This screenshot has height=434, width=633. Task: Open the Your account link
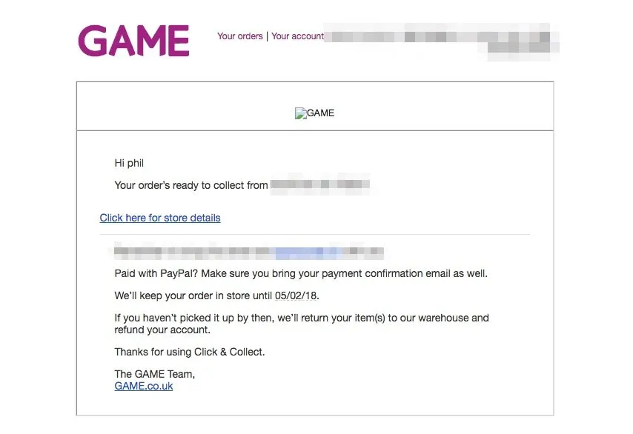297,36
